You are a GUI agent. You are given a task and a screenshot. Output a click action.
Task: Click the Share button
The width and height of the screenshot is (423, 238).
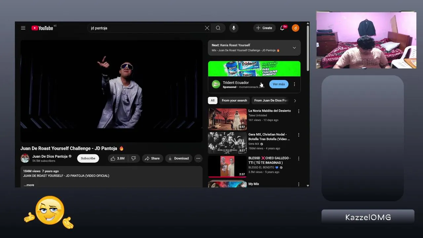click(152, 158)
